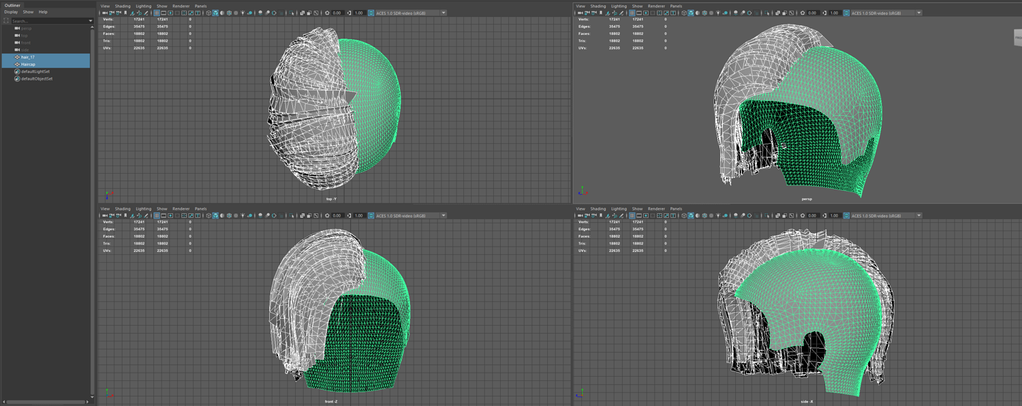Click Multisample Anti-aliasing icon in front panel

pyautogui.click(x=274, y=215)
